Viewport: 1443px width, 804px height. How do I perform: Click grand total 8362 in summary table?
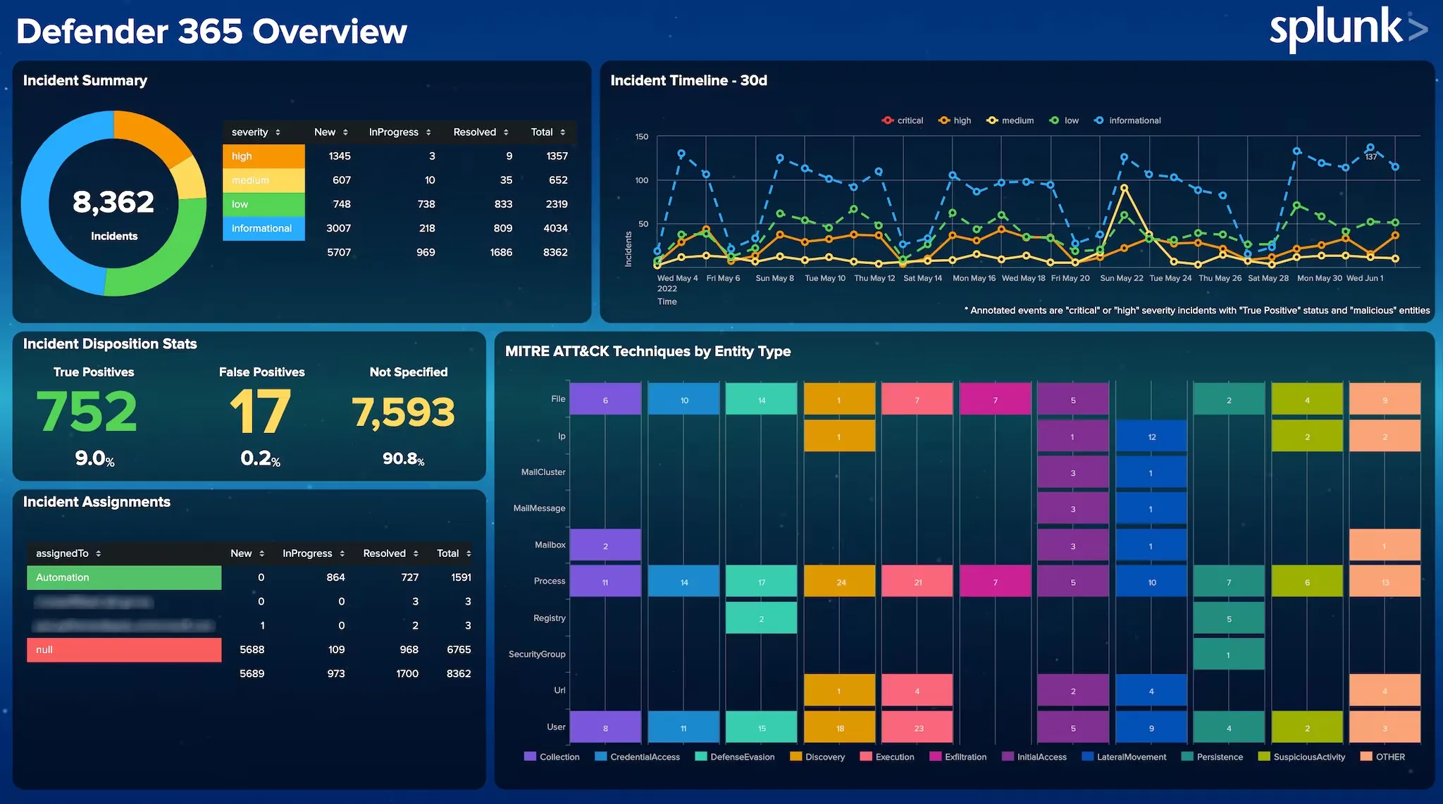(x=555, y=252)
